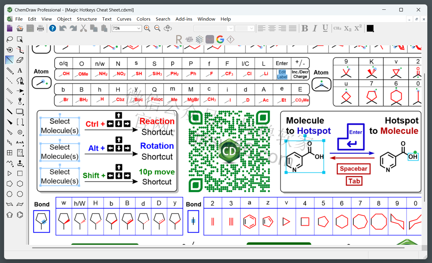Select the Text tool
432x263 pixels.
(x=20, y=70)
